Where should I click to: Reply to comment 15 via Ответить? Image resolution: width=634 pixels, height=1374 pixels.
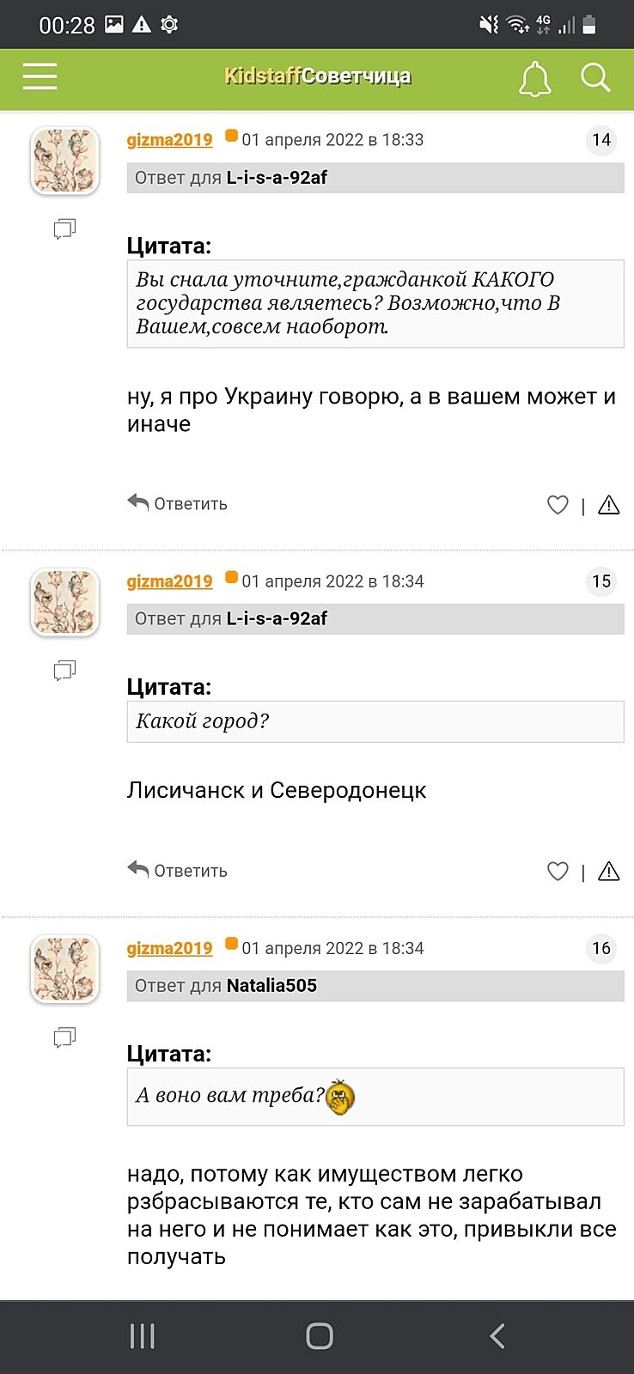(178, 870)
